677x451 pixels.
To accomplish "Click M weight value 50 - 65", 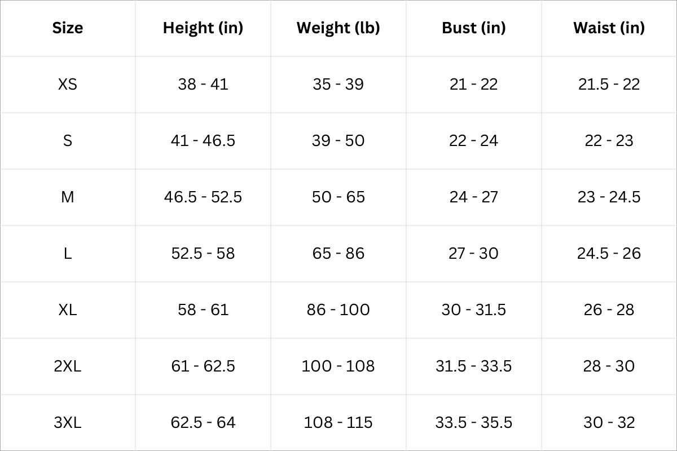I will (338, 197).
